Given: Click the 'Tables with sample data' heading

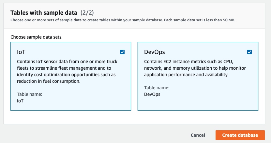Looking at the screenshot, I should point(44,13).
